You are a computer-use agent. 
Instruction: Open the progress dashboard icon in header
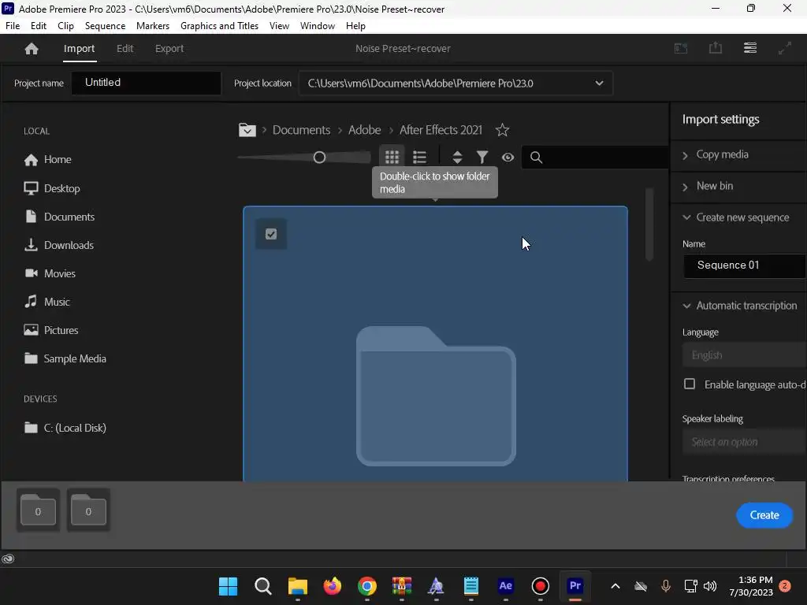[681, 48]
